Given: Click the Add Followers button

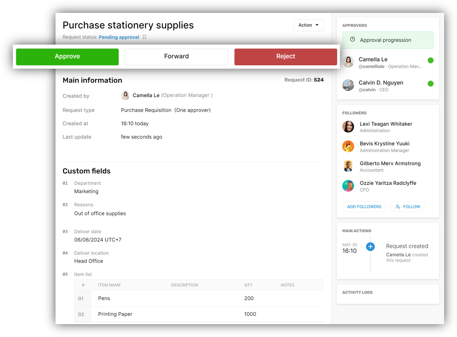Looking at the screenshot, I should pos(364,206).
